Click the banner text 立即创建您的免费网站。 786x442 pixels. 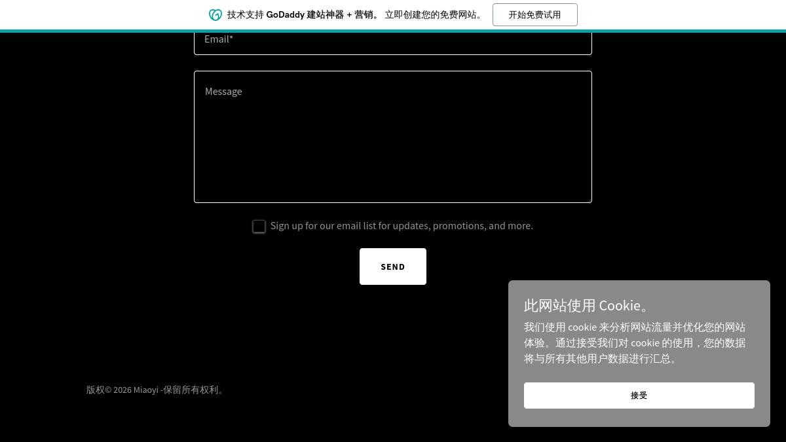click(x=435, y=14)
